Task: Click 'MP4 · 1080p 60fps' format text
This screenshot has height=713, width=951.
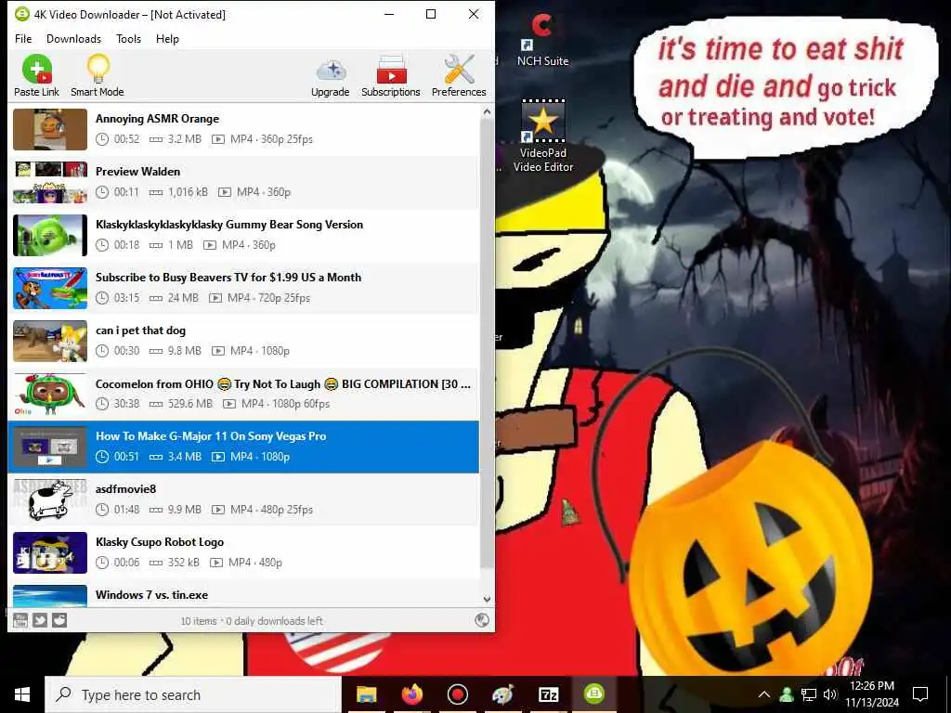Action: coord(285,404)
